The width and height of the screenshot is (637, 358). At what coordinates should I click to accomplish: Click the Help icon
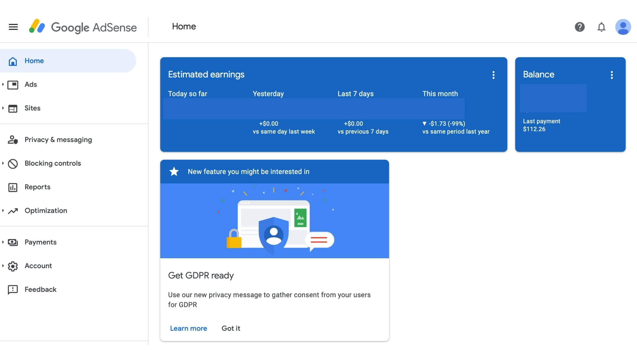(x=579, y=27)
